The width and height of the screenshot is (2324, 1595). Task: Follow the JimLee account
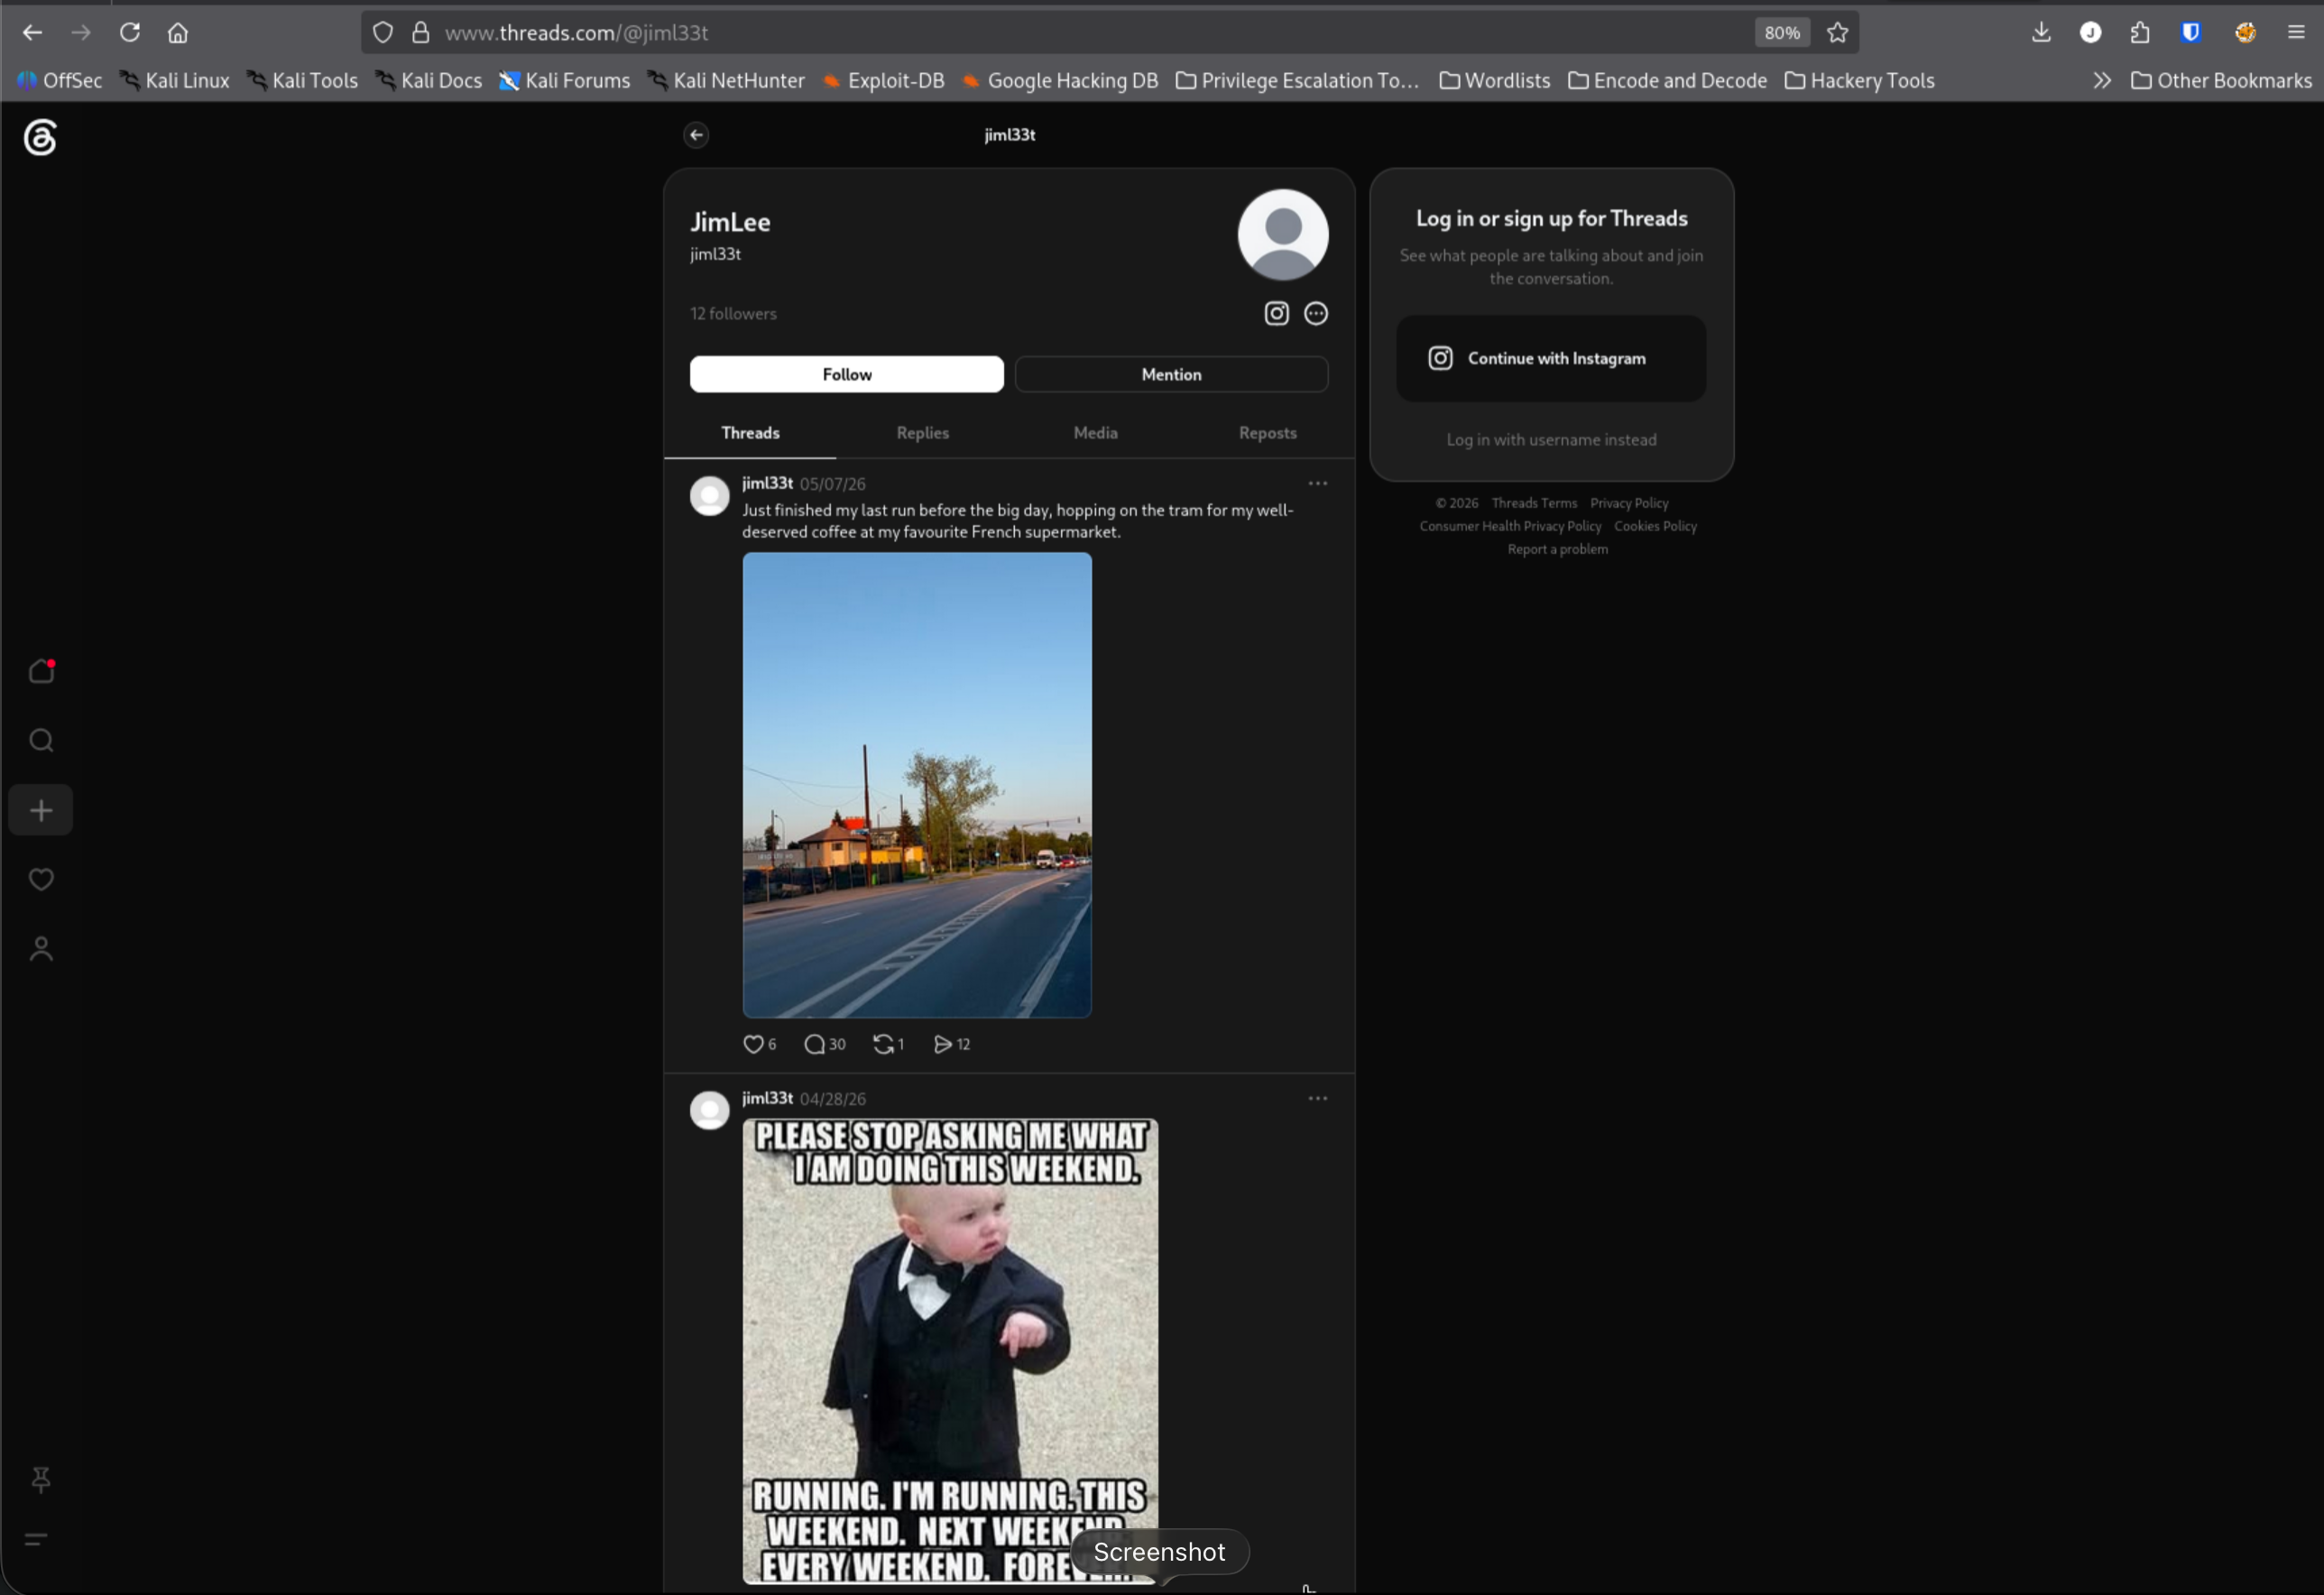click(x=847, y=374)
